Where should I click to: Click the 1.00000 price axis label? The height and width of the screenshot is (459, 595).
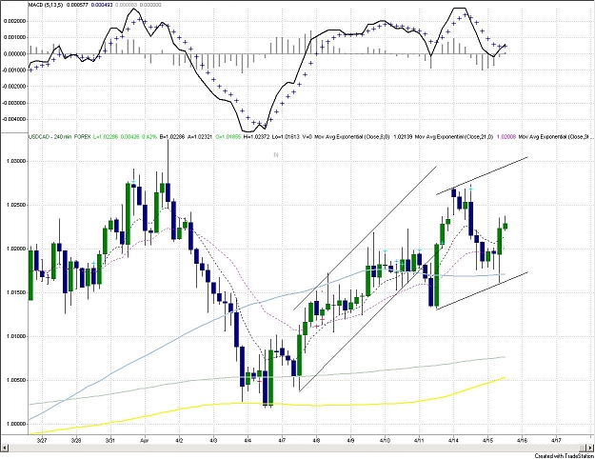point(15,424)
